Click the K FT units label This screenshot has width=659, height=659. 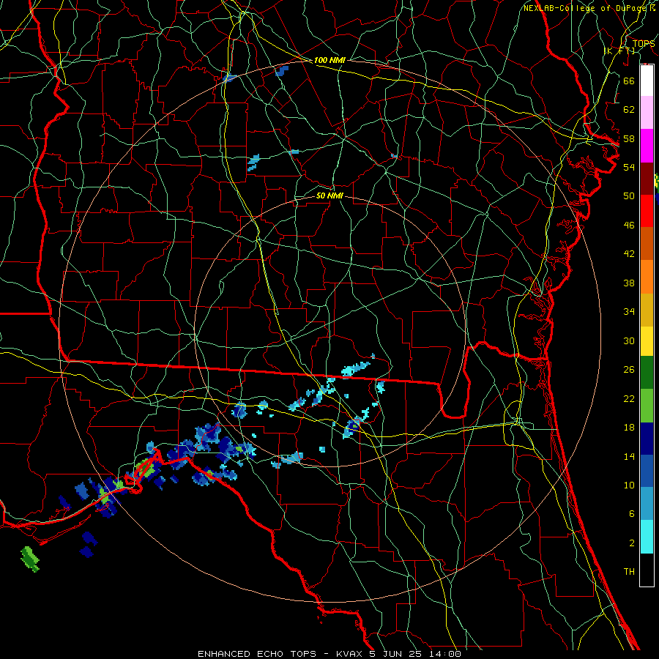pyautogui.click(x=619, y=51)
